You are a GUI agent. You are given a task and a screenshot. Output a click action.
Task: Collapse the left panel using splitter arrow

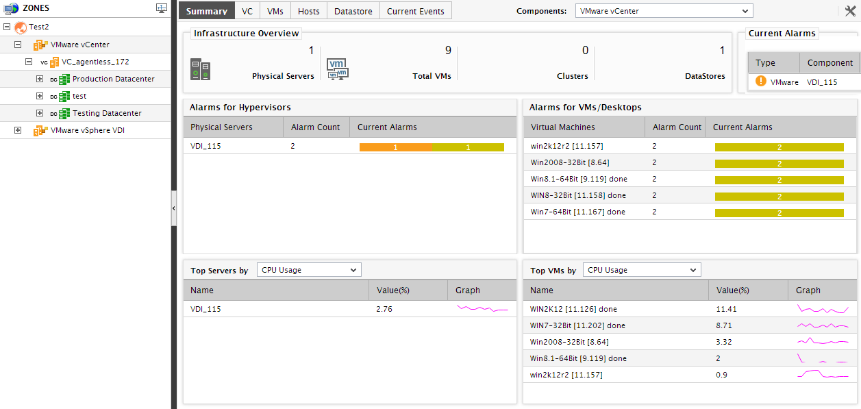[174, 208]
